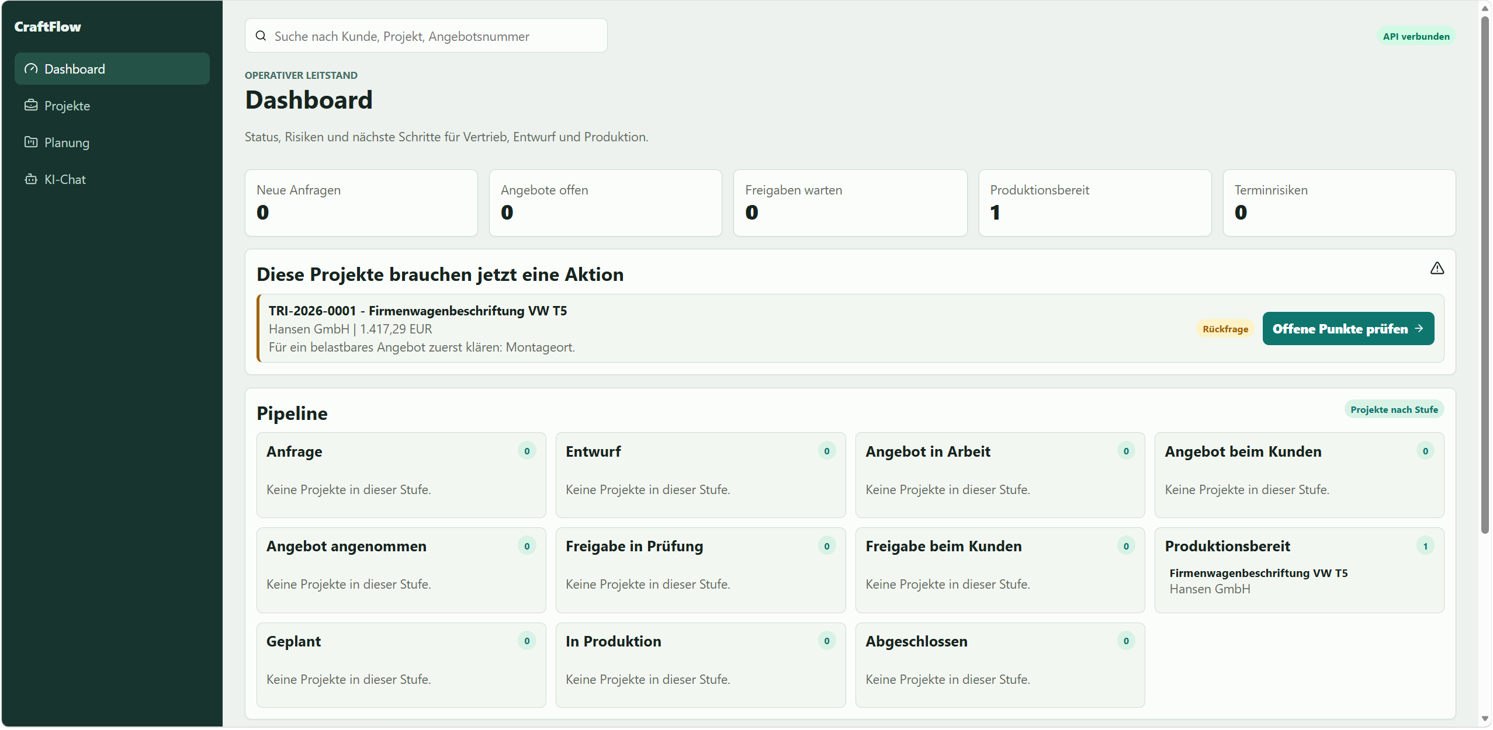
Task: Click the heading Diese Projekte brauchen jetzt eine Aktion
Action: pos(440,275)
